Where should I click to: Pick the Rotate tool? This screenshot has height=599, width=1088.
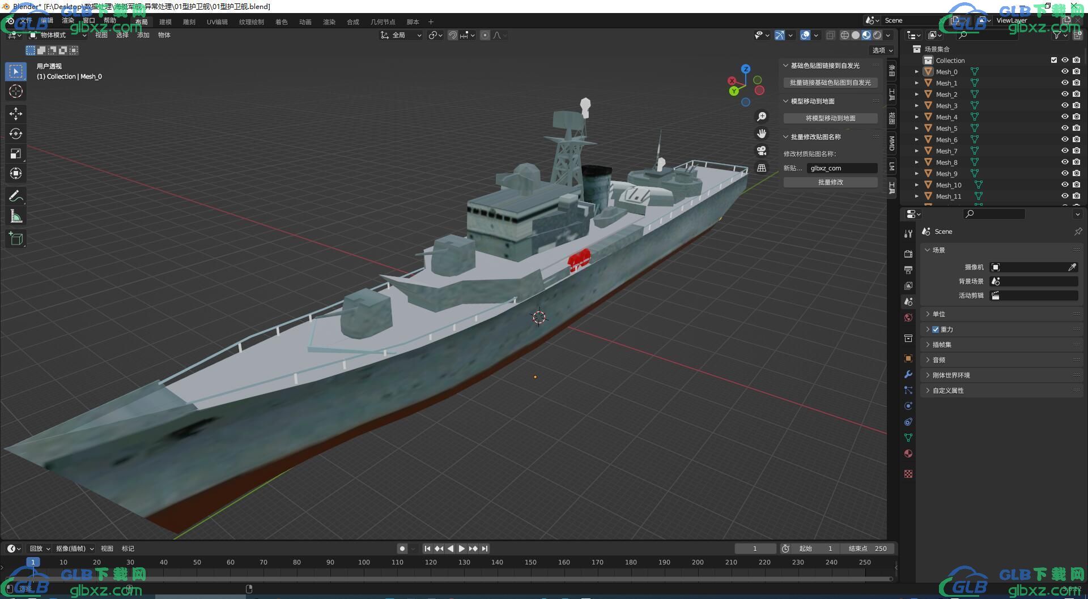point(16,134)
